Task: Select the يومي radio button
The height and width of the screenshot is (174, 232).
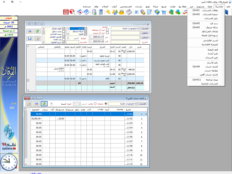Action: (x=95, y=104)
